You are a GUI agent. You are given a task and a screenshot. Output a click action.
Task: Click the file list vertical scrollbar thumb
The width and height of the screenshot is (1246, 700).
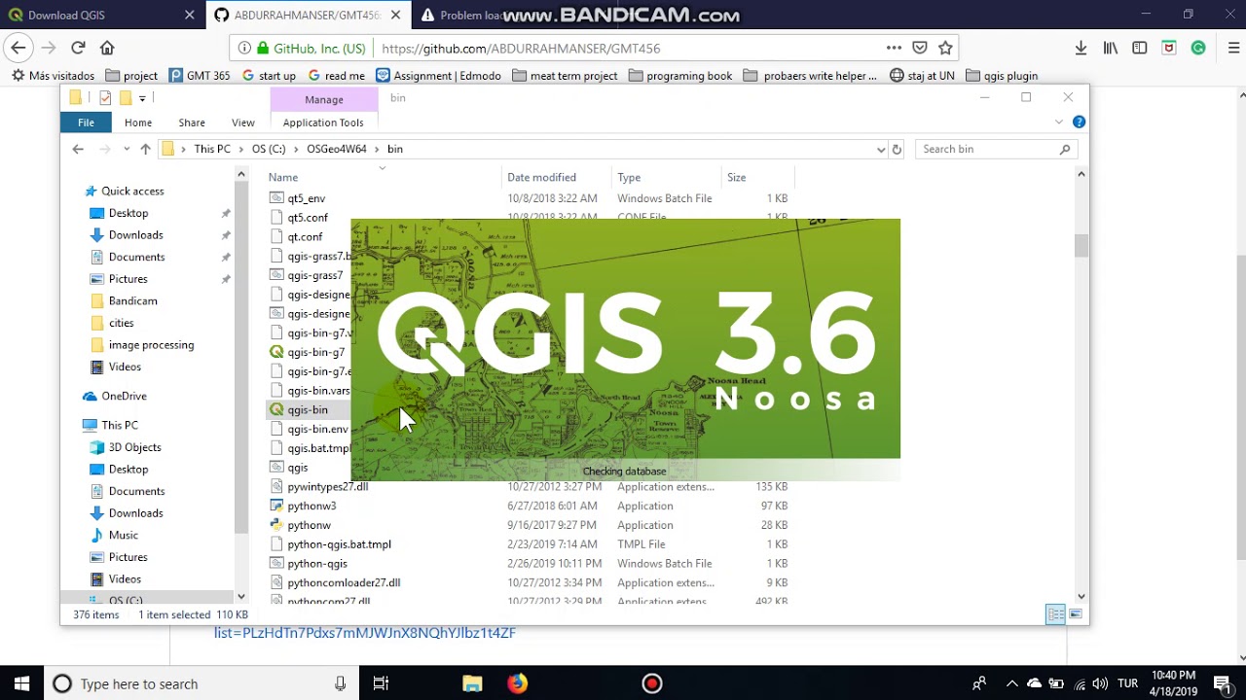click(x=1081, y=245)
